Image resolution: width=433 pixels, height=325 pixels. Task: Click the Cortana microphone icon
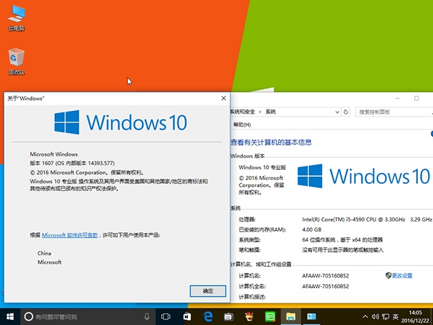click(x=147, y=316)
